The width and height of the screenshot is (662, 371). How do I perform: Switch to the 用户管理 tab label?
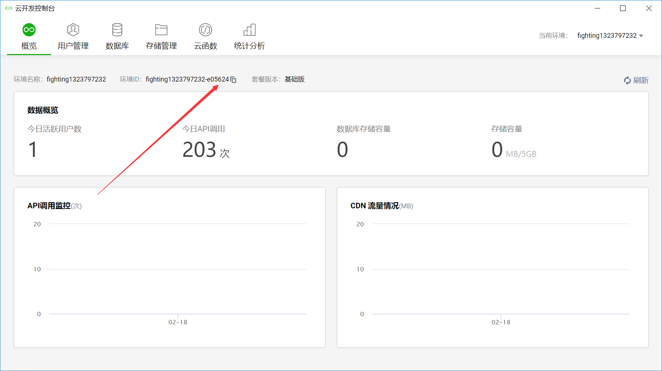73,46
